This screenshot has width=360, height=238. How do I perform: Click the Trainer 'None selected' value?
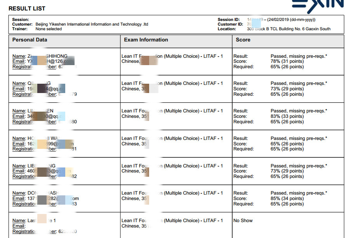point(49,29)
